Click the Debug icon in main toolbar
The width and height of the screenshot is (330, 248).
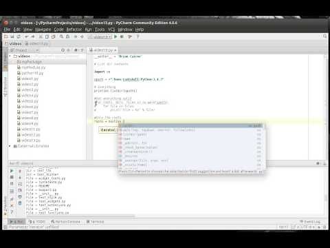(122, 37)
